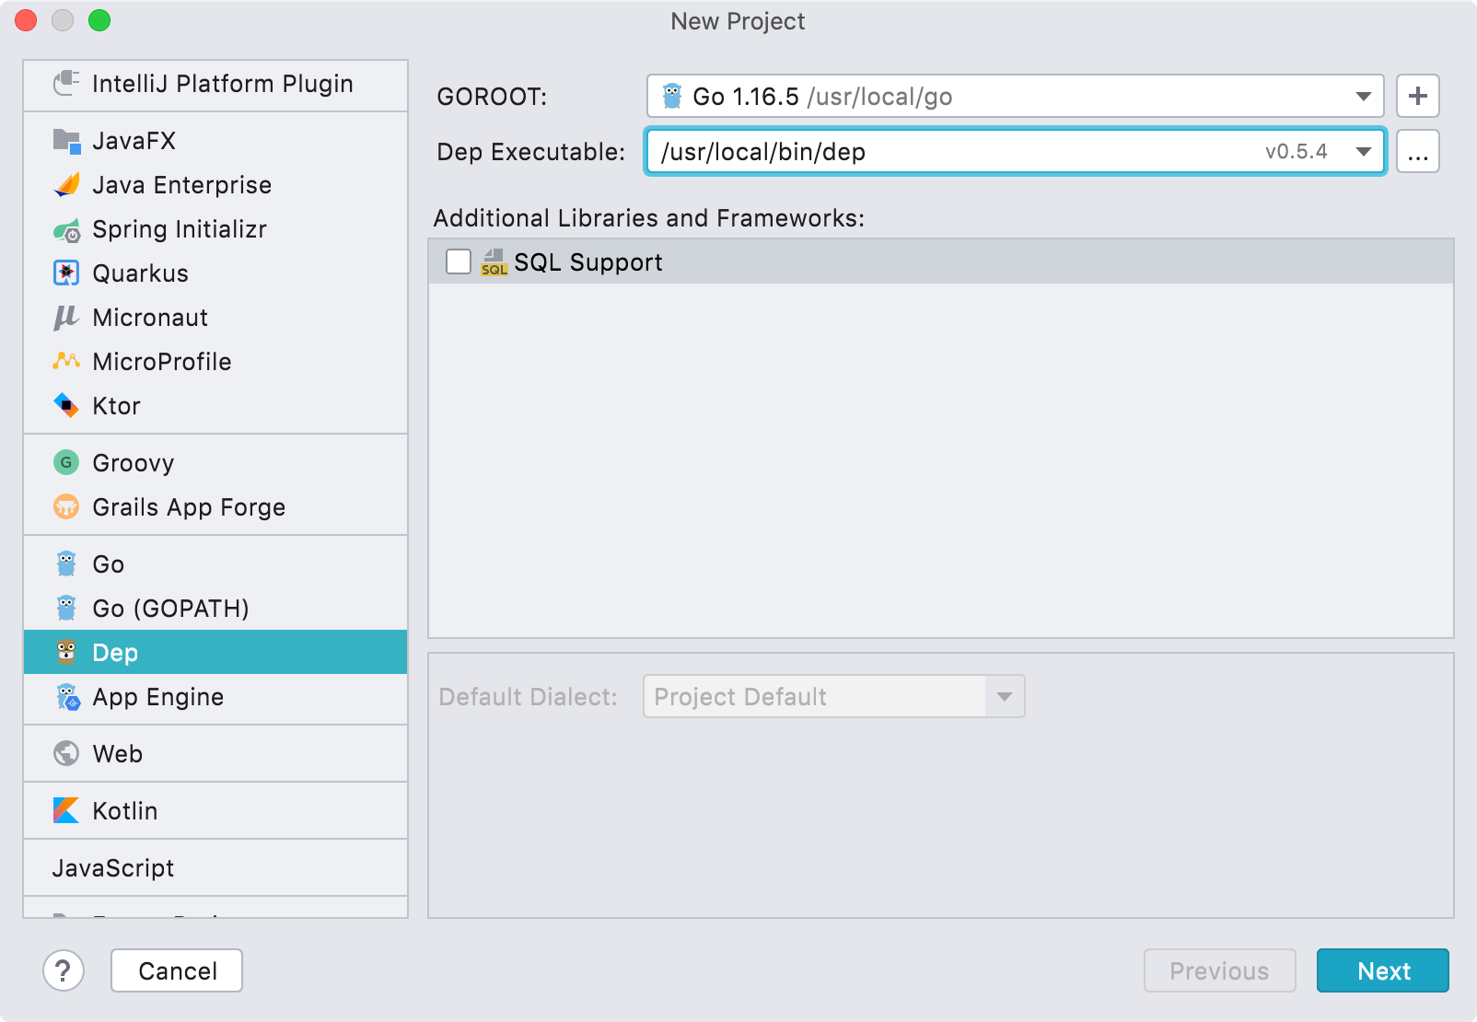Screen dimensions: 1477x1022
Task: Click the Next button
Action: point(1382,970)
